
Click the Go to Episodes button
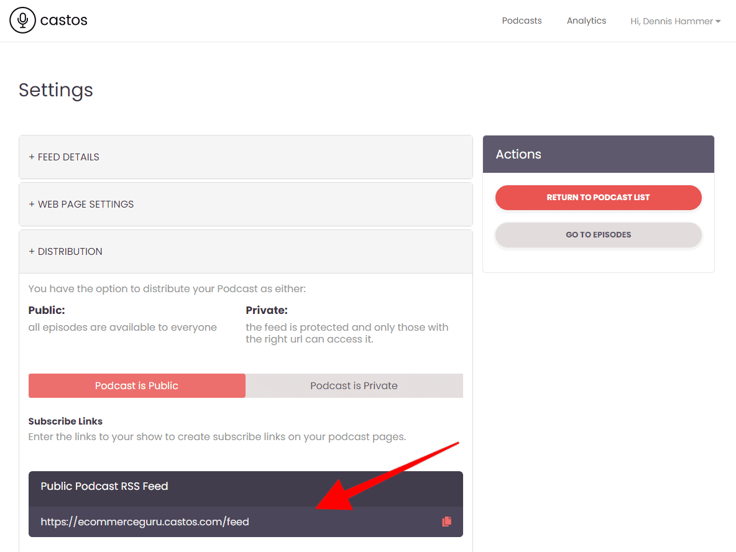[598, 235]
